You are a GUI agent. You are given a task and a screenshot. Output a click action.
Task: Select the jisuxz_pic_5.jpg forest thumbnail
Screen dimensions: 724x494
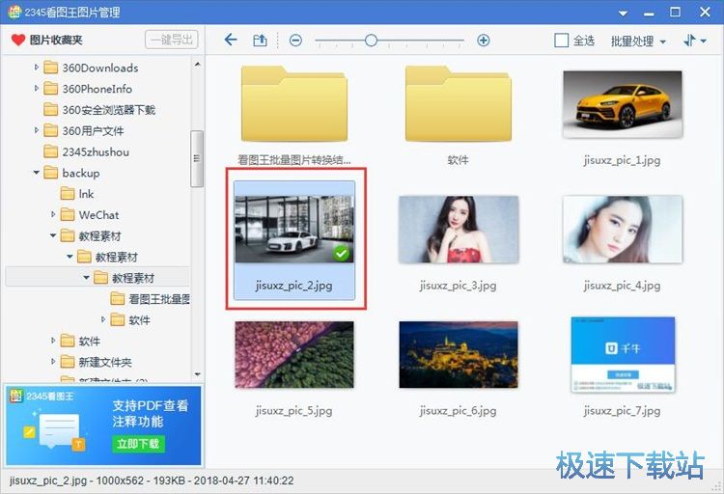coord(294,354)
